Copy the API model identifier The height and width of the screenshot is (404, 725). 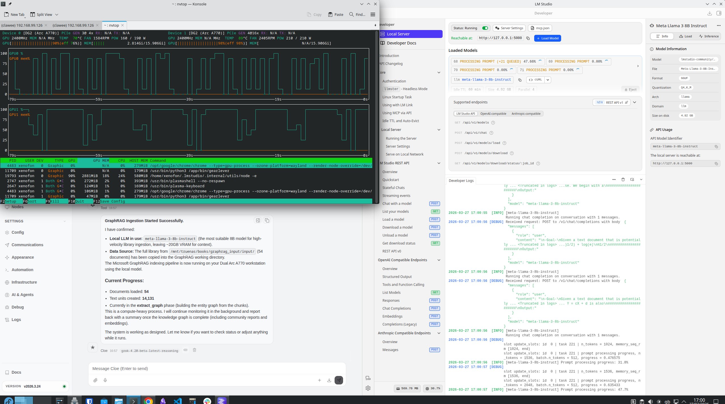[x=716, y=146]
